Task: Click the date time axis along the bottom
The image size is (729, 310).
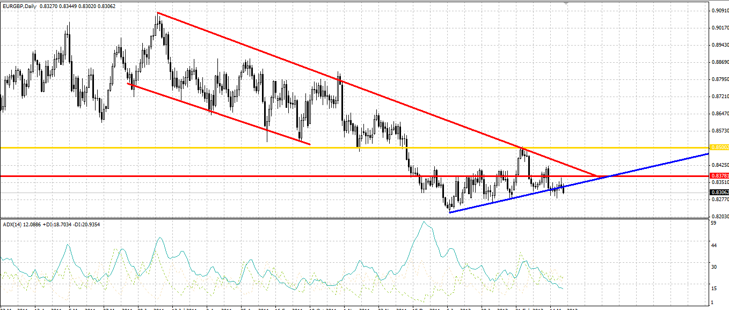Action: click(354, 308)
